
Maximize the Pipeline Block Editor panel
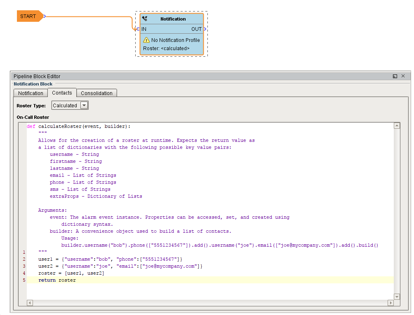[395, 76]
